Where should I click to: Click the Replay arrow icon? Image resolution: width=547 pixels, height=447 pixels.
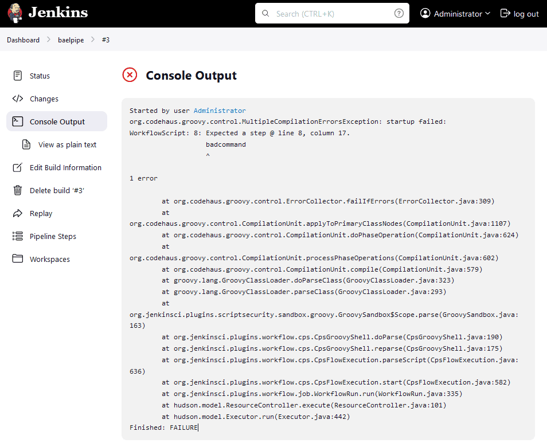[17, 213]
